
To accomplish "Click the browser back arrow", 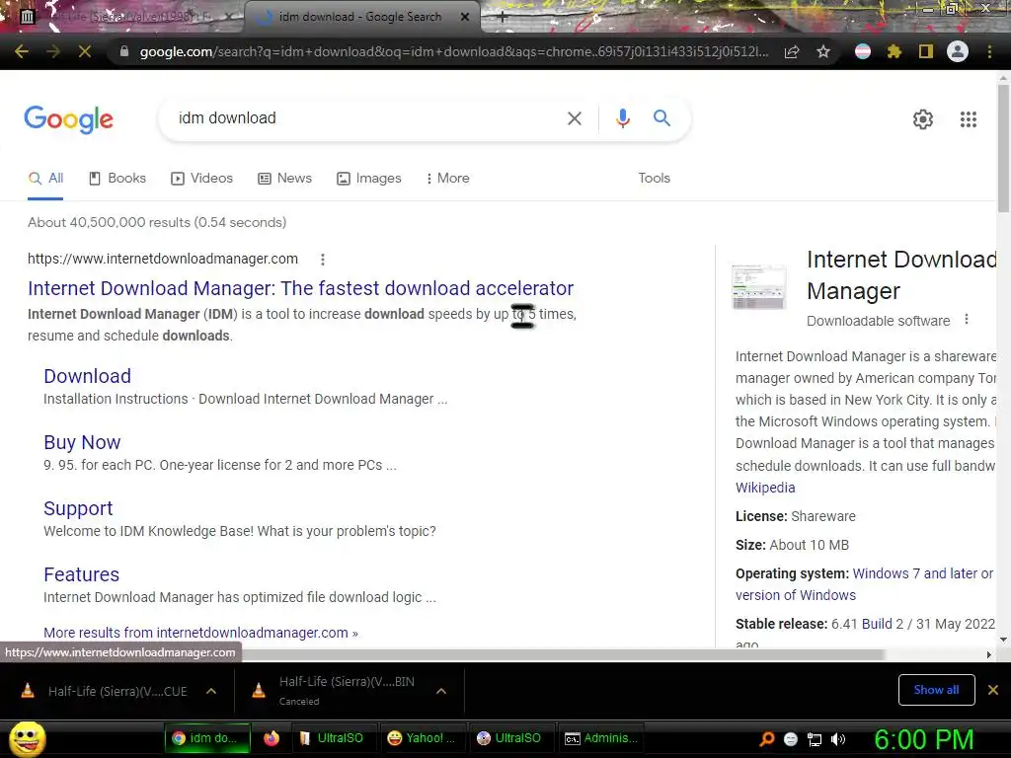I will coord(22,51).
